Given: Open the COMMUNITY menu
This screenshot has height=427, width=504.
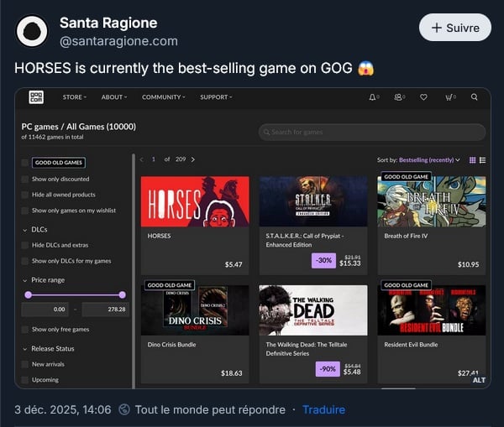Looking at the screenshot, I should click(x=163, y=97).
